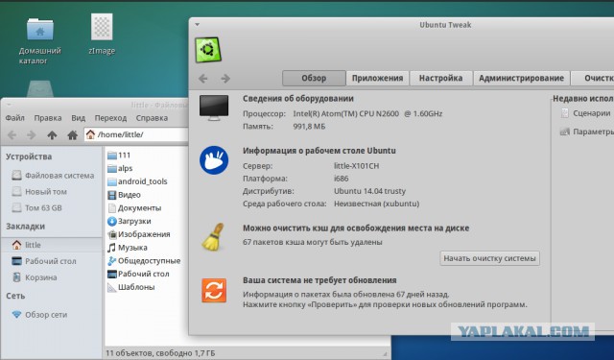Select the Музыка folder
This screenshot has height=360, width=614.
(x=128, y=248)
